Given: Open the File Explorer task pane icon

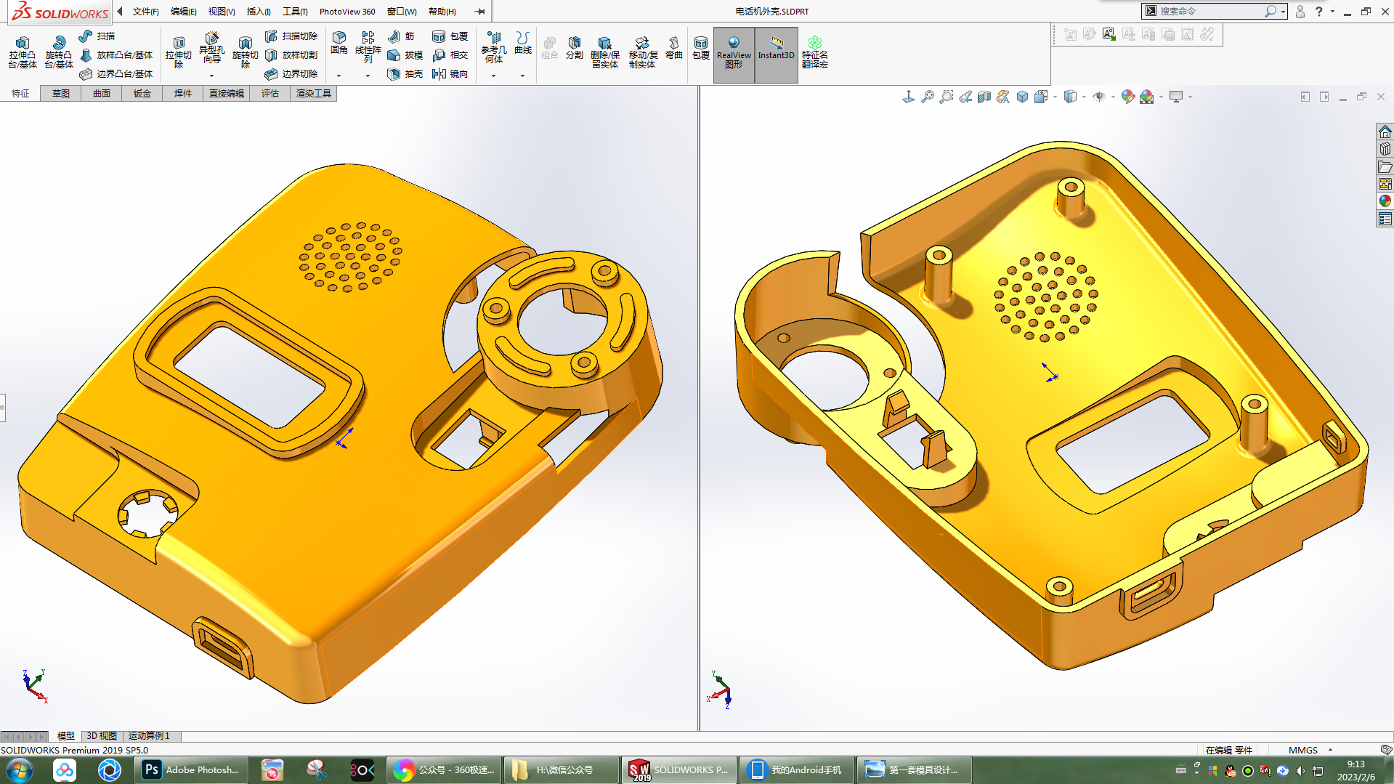Looking at the screenshot, I should (x=1385, y=166).
